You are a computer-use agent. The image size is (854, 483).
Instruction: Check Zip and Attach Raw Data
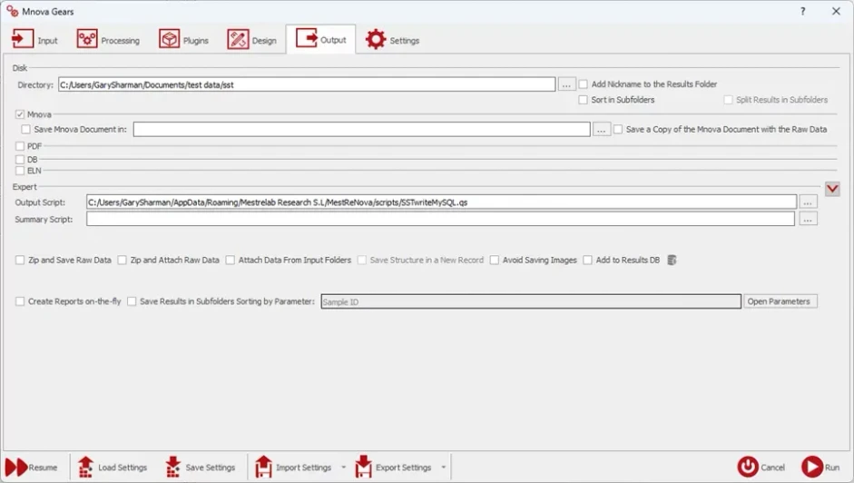point(122,260)
